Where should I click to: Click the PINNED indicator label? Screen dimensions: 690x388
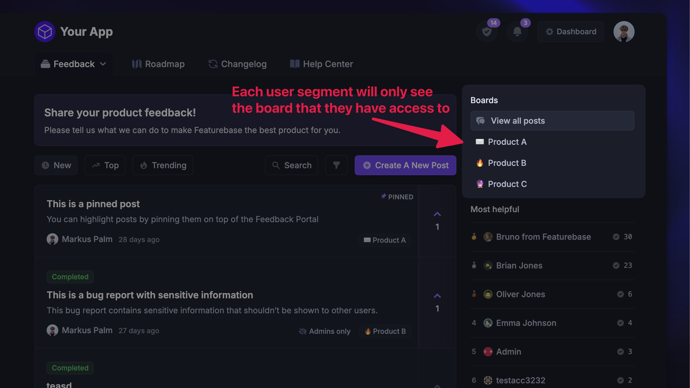tap(397, 197)
